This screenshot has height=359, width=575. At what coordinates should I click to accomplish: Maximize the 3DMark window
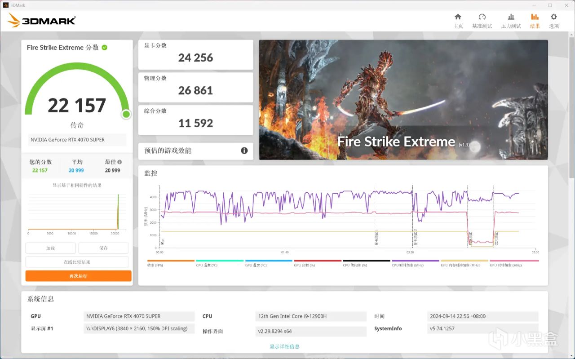click(550, 5)
